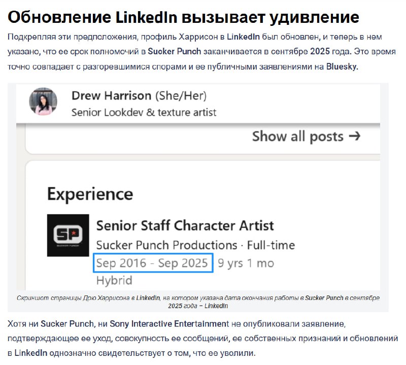The image size is (406, 365).
Task: Click the image caption starting with "Скриншот страницы"
Action: coord(198,298)
